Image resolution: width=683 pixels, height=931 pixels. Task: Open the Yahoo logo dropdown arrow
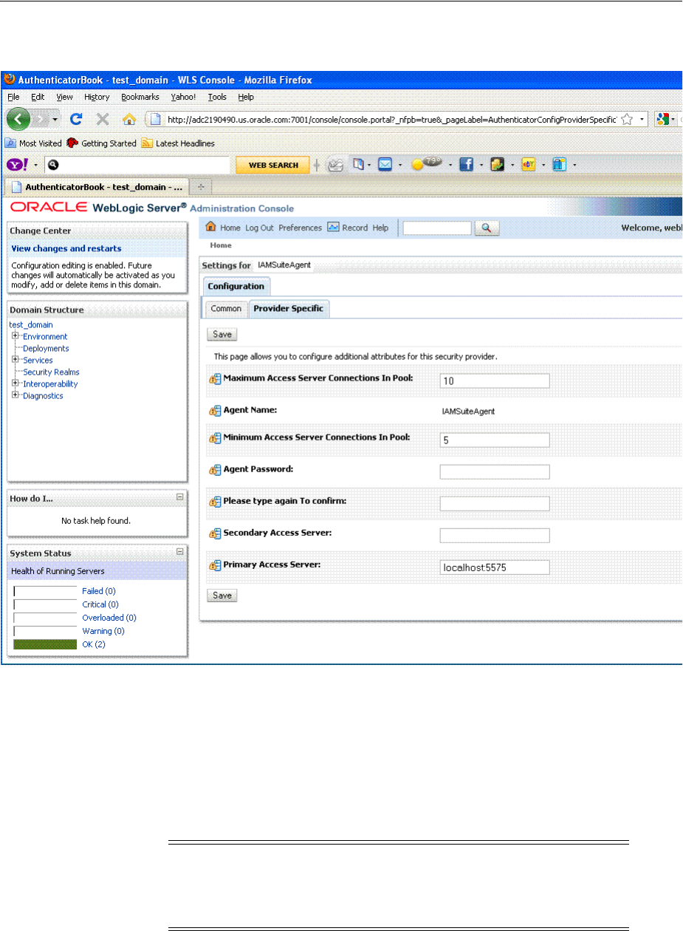35,166
